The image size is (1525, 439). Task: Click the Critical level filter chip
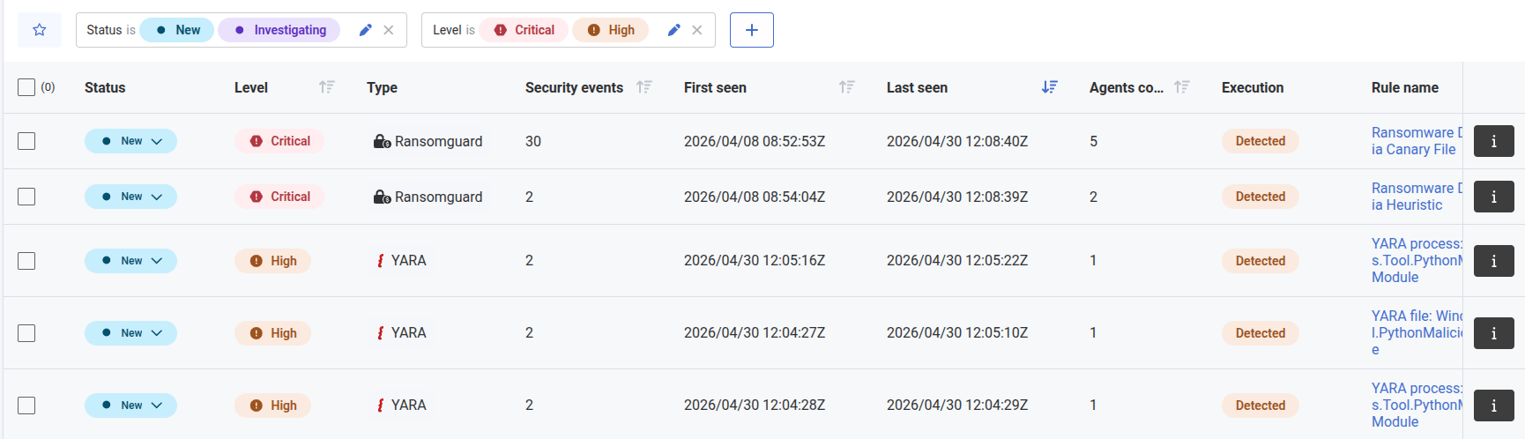click(524, 30)
